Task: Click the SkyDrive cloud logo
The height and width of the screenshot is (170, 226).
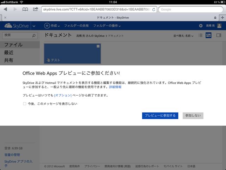Action: click(x=17, y=26)
